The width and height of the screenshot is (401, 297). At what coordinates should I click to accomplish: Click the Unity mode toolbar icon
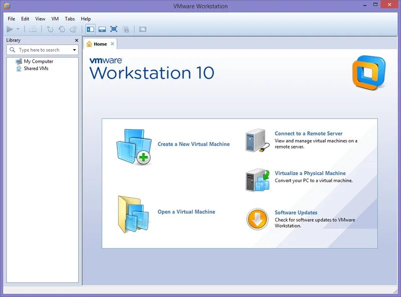click(x=126, y=29)
